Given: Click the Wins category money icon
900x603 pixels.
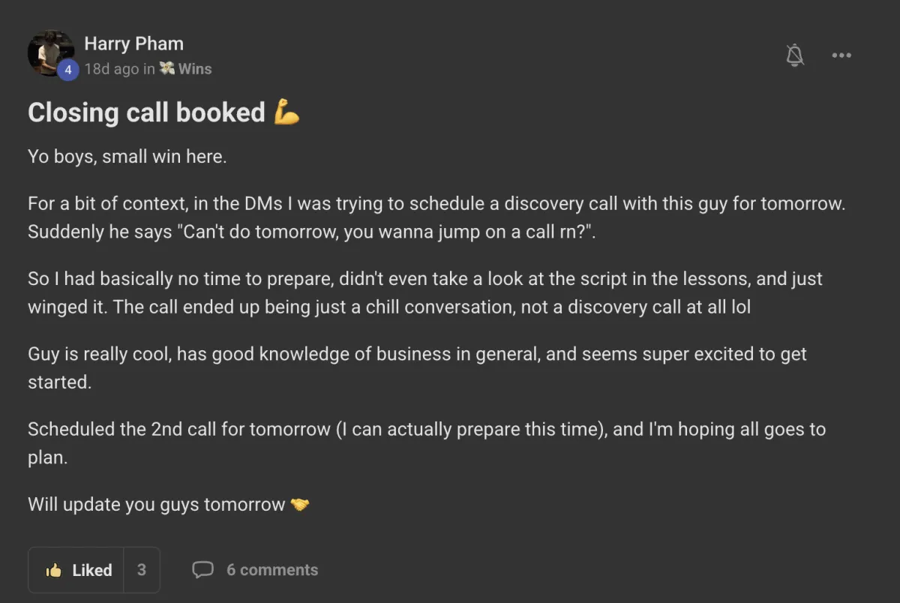Looking at the screenshot, I should click(166, 68).
